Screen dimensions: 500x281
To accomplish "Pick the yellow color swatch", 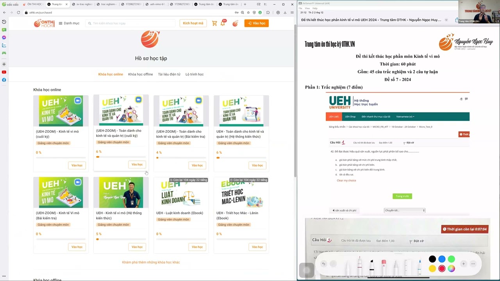I will 432,269.
